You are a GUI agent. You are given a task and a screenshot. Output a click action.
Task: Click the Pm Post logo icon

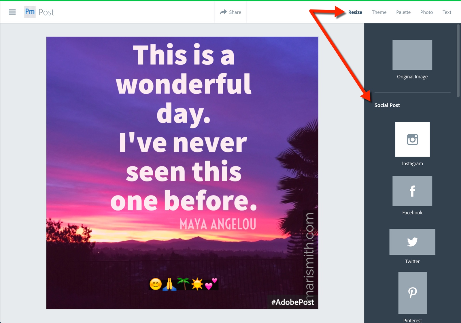(x=30, y=12)
